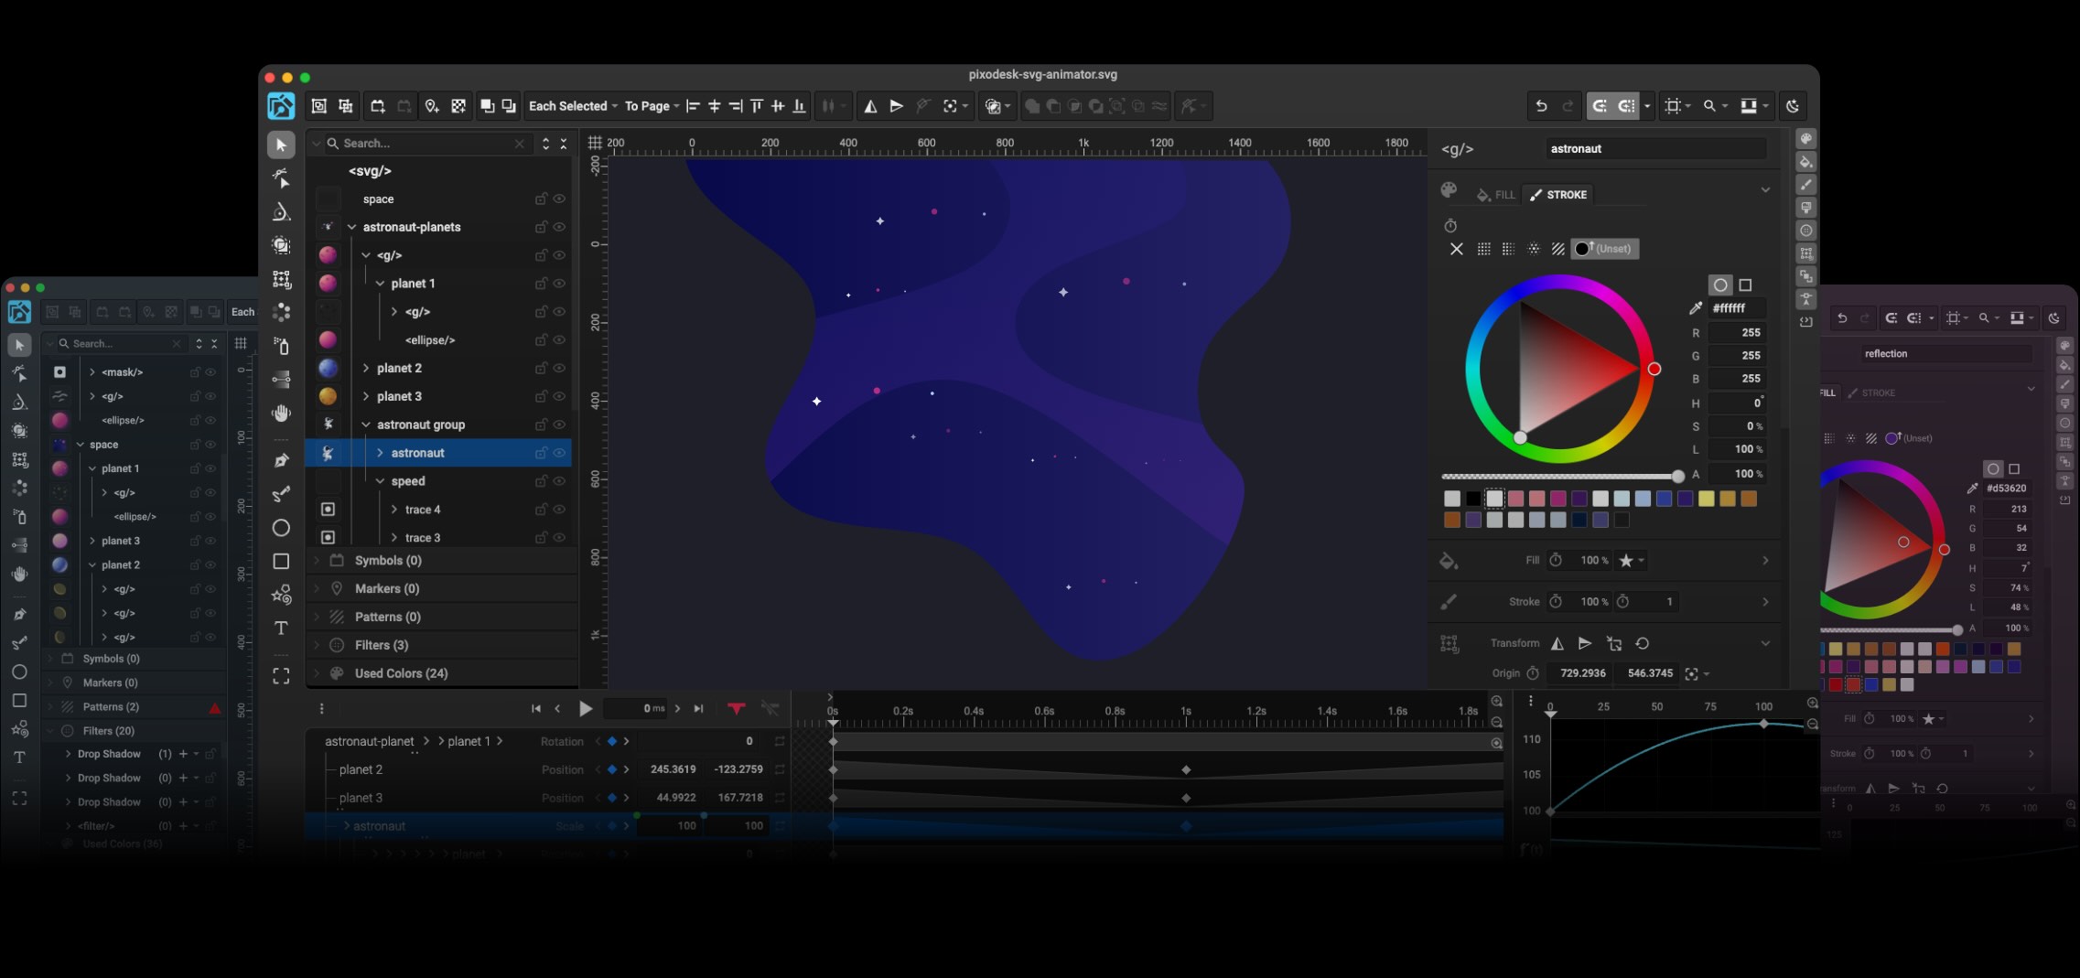The width and height of the screenshot is (2080, 978).
Task: Collapse the astronaut group layer
Action: [365, 425]
